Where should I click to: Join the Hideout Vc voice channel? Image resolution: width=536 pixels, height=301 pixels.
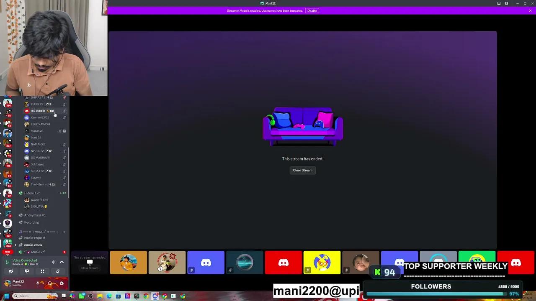click(x=42, y=193)
